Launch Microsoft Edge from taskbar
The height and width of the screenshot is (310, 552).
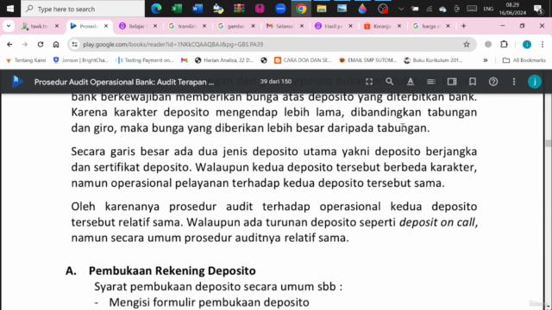tap(156, 9)
